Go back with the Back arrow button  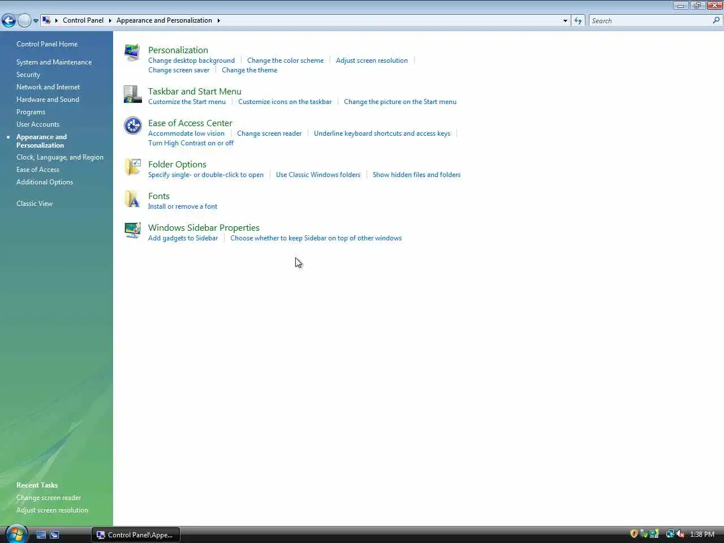[x=8, y=21]
